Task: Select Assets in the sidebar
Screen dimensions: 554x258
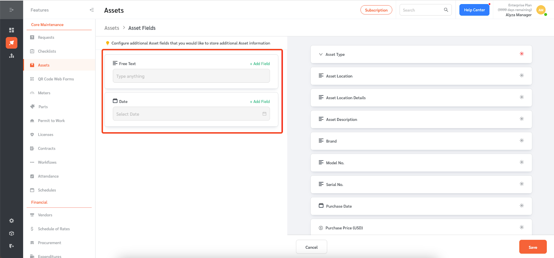Action: 59,65
